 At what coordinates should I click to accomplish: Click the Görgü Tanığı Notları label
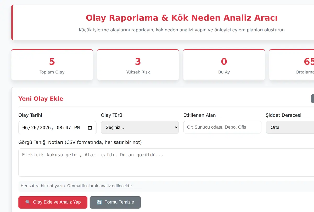[80, 142]
